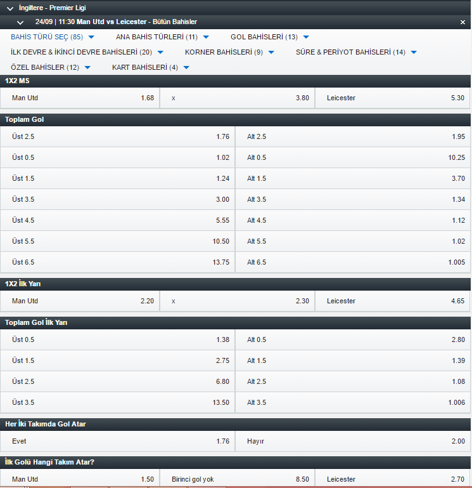Select Birinci gol yok at 8.50

click(x=237, y=478)
